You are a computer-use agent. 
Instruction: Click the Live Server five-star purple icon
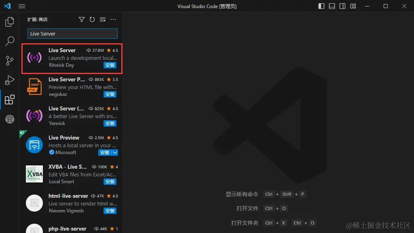click(x=34, y=116)
